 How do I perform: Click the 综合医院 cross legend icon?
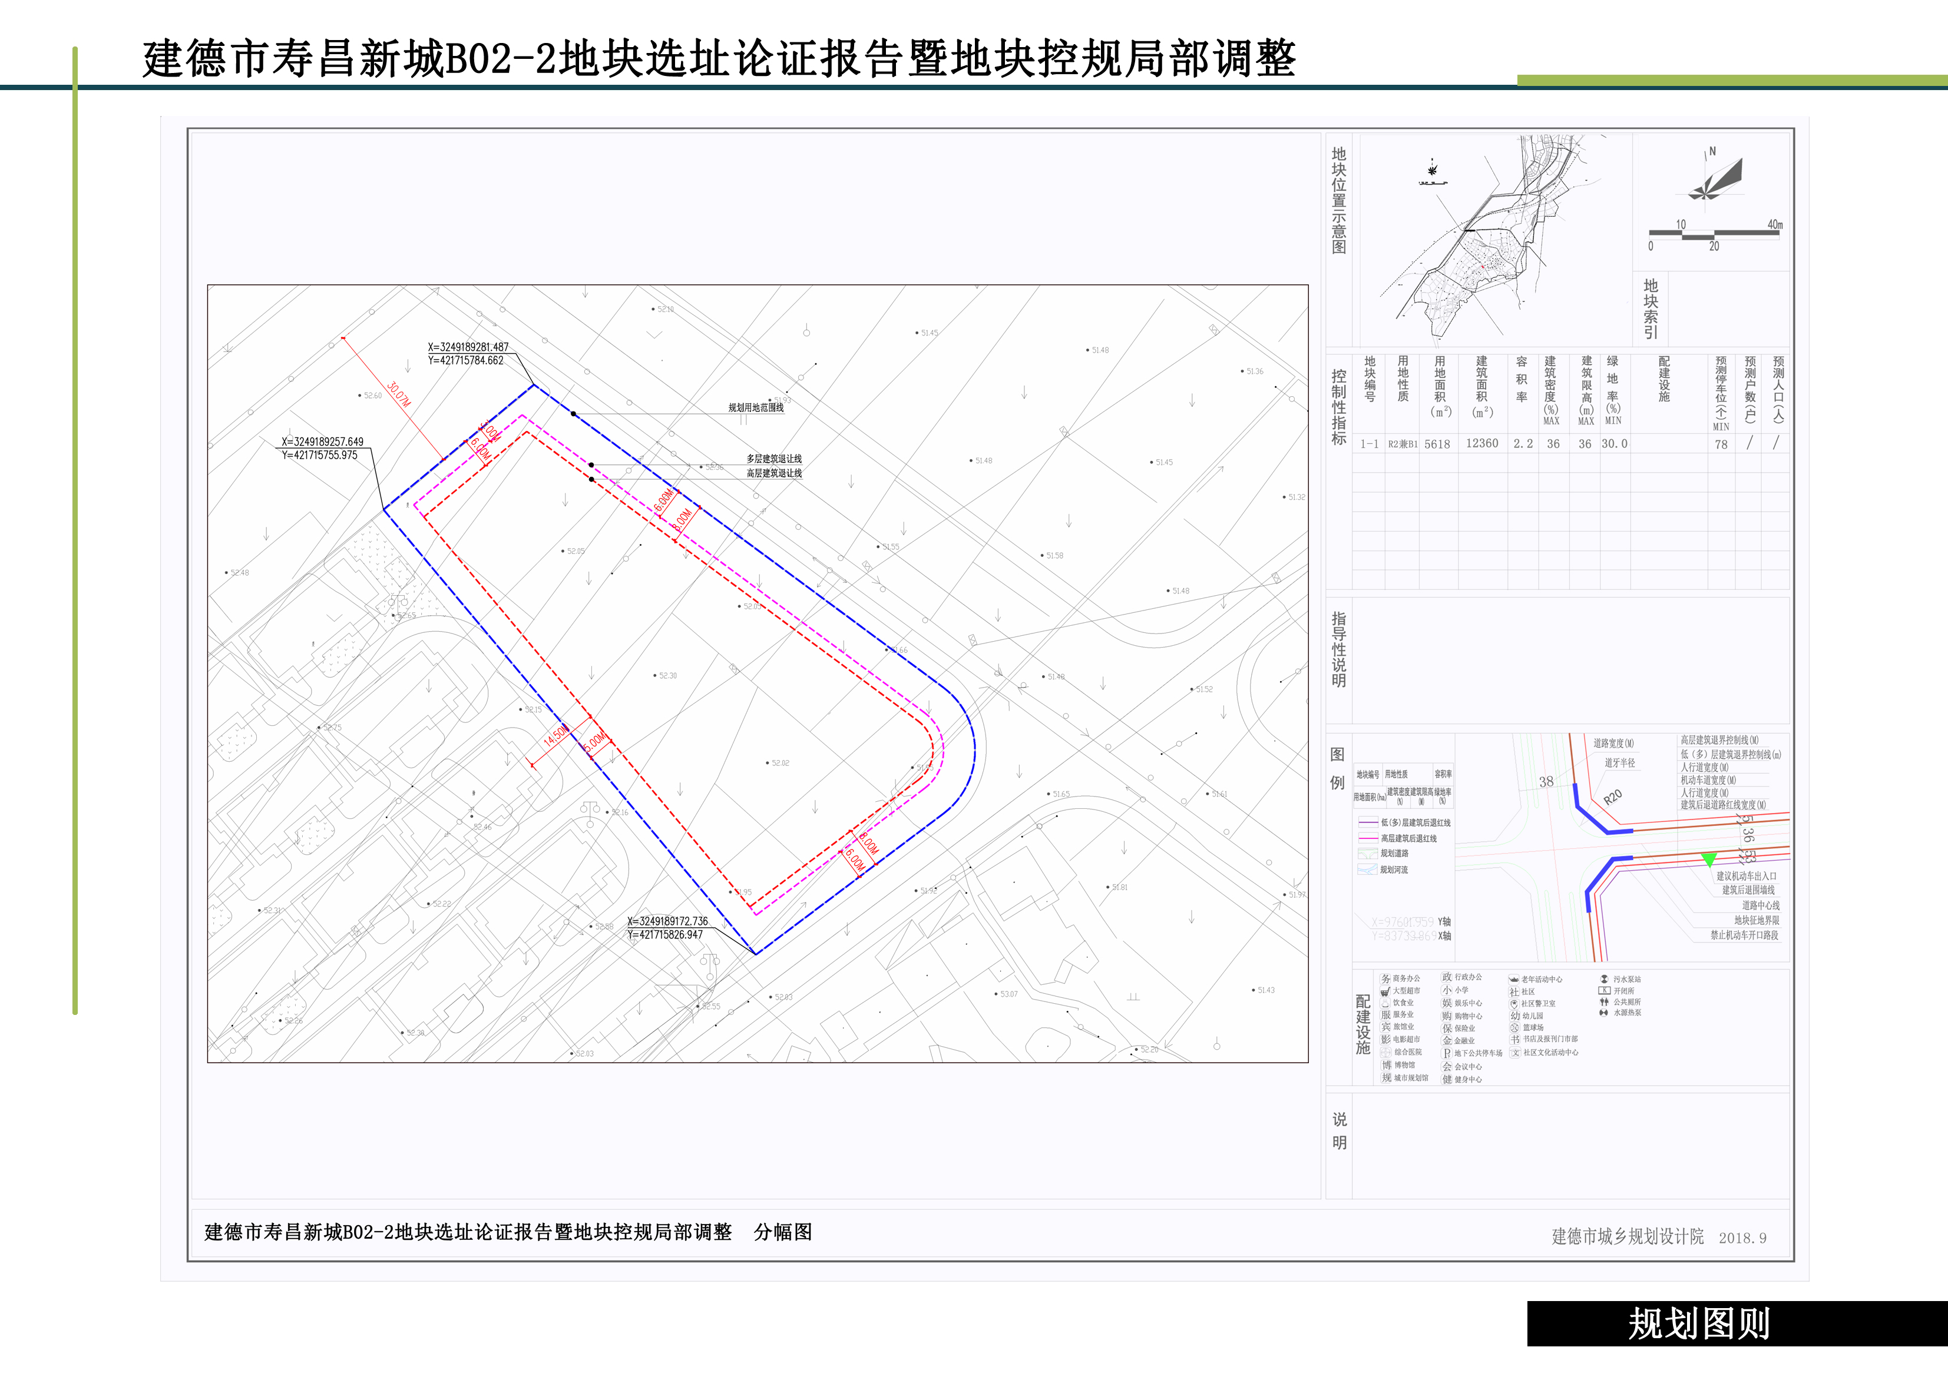(1385, 1052)
